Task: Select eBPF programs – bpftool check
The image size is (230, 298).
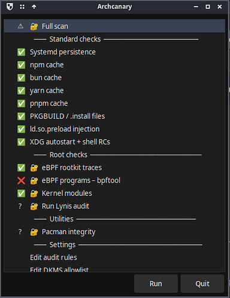Action: (114, 180)
